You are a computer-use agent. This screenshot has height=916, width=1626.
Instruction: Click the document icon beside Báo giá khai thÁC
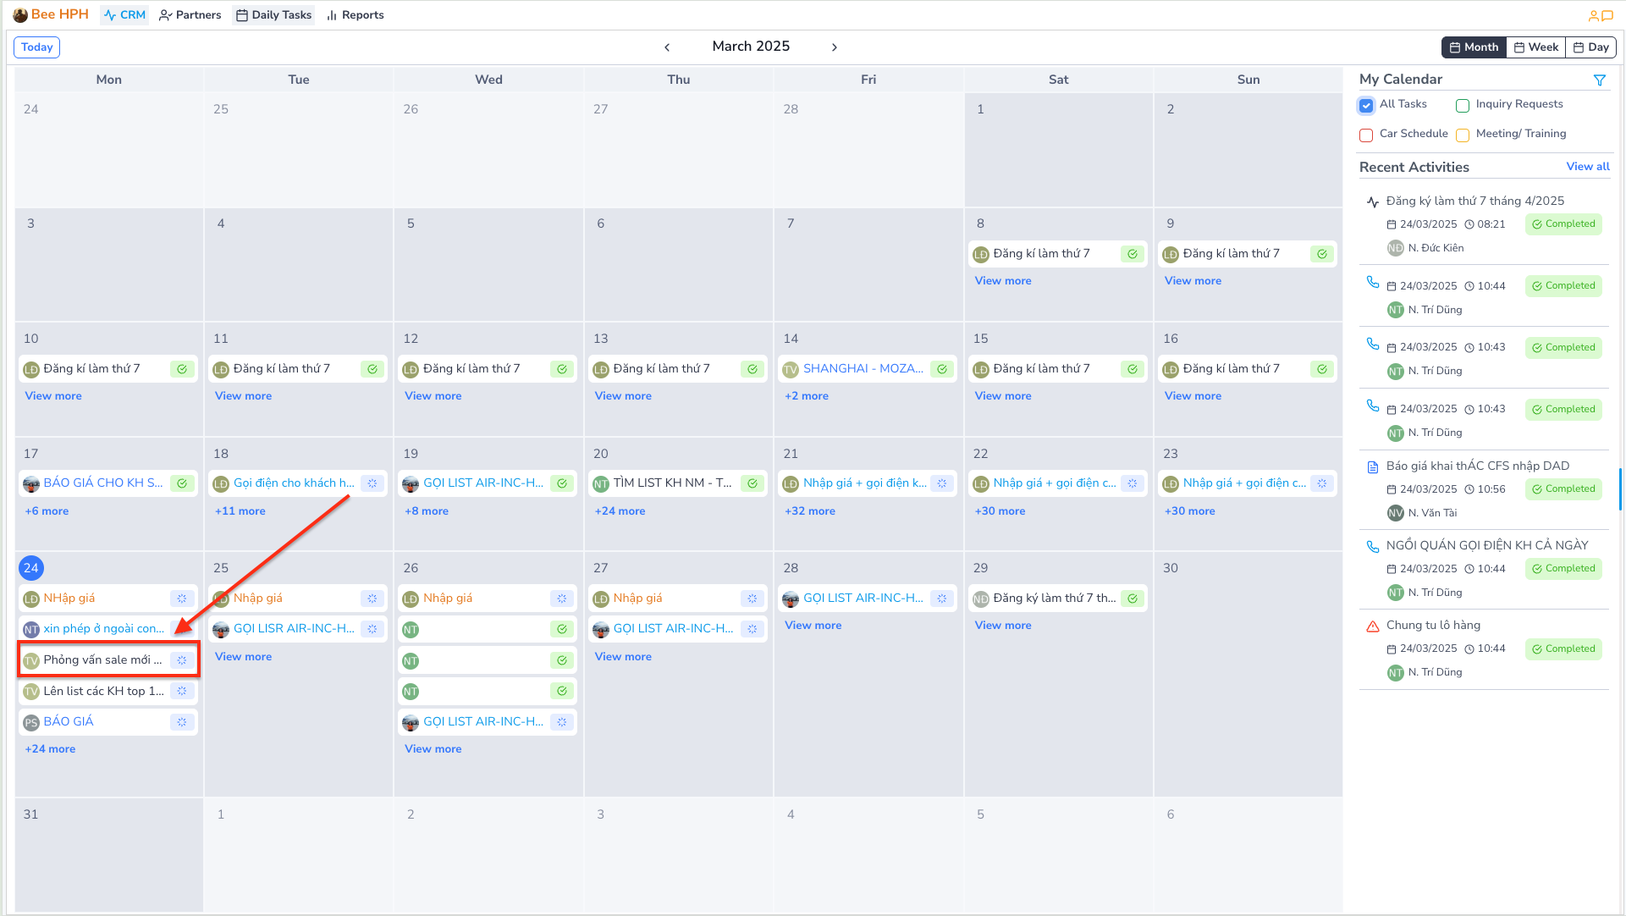coord(1372,466)
